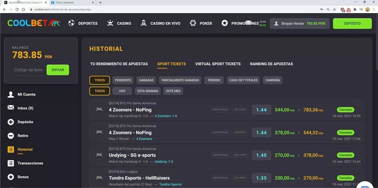The width and height of the screenshot is (378, 188).
Task: Click the Coolbet logo
Action: [34, 23]
